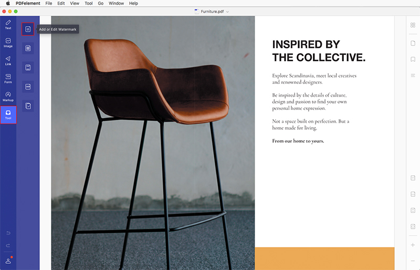Click the paragraph 'Not a space built on perfection'
This screenshot has width=420, height=270.
(x=310, y=125)
